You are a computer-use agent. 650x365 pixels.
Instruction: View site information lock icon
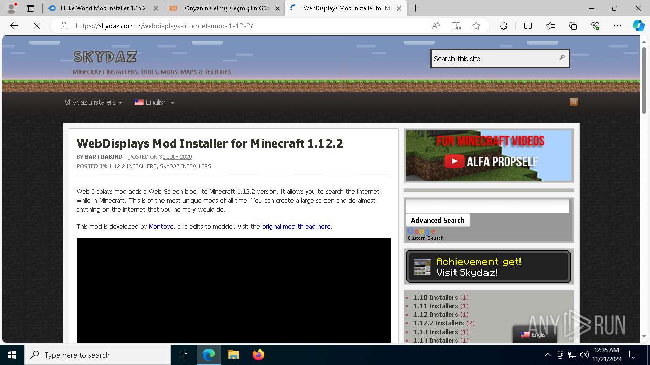coord(64,26)
